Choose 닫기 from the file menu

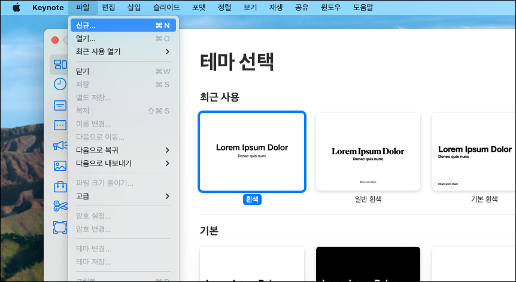pos(123,71)
